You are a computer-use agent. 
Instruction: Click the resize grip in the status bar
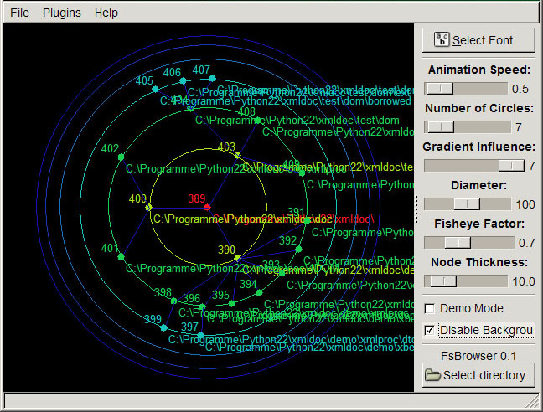click(532, 402)
